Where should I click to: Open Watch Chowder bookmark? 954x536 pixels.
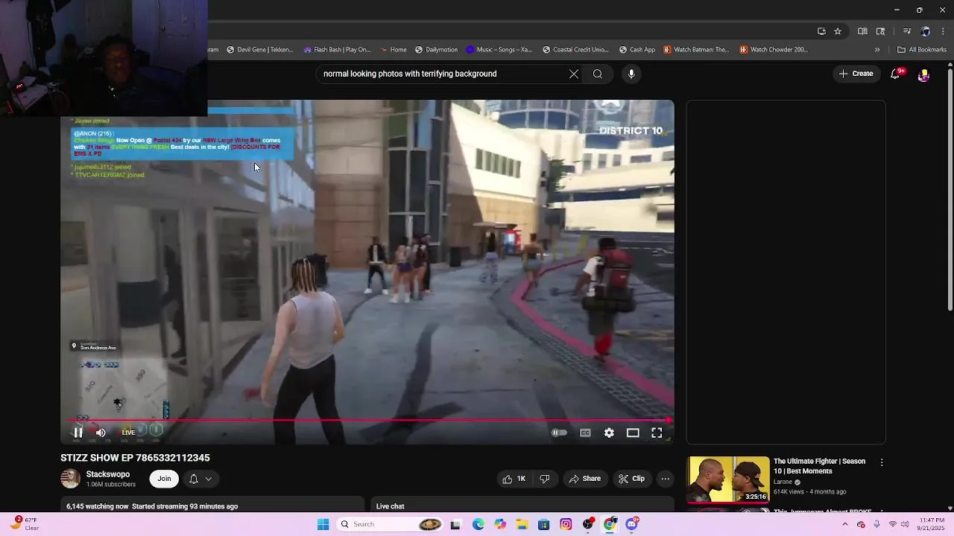pyautogui.click(x=774, y=50)
